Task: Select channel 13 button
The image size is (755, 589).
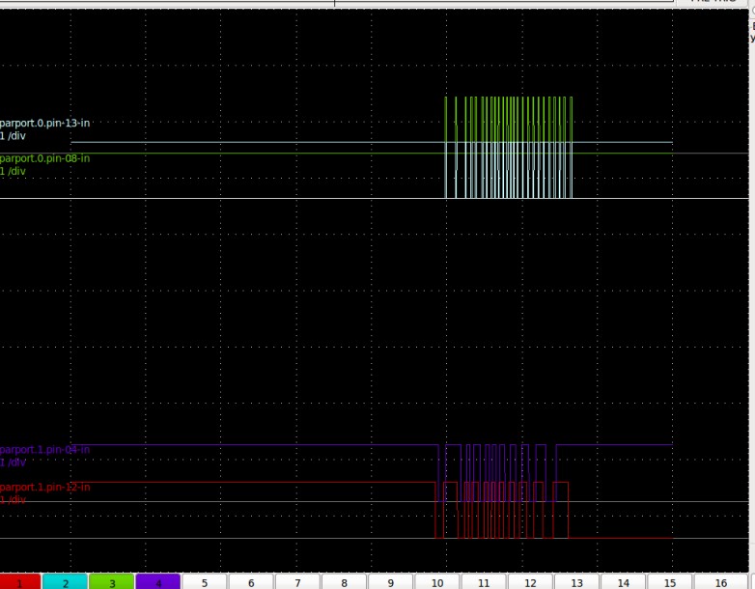Action: coord(576,582)
